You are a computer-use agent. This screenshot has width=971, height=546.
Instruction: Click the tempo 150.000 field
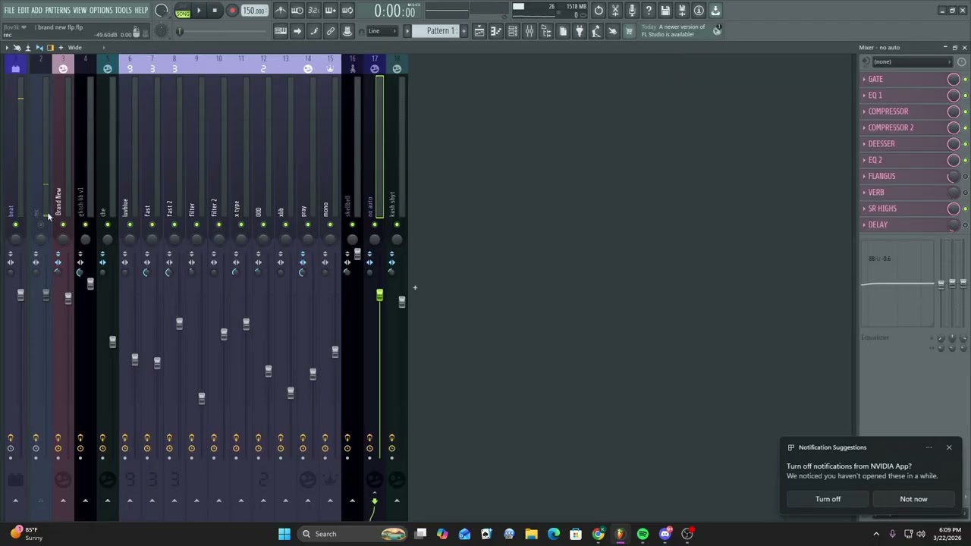[x=254, y=11]
